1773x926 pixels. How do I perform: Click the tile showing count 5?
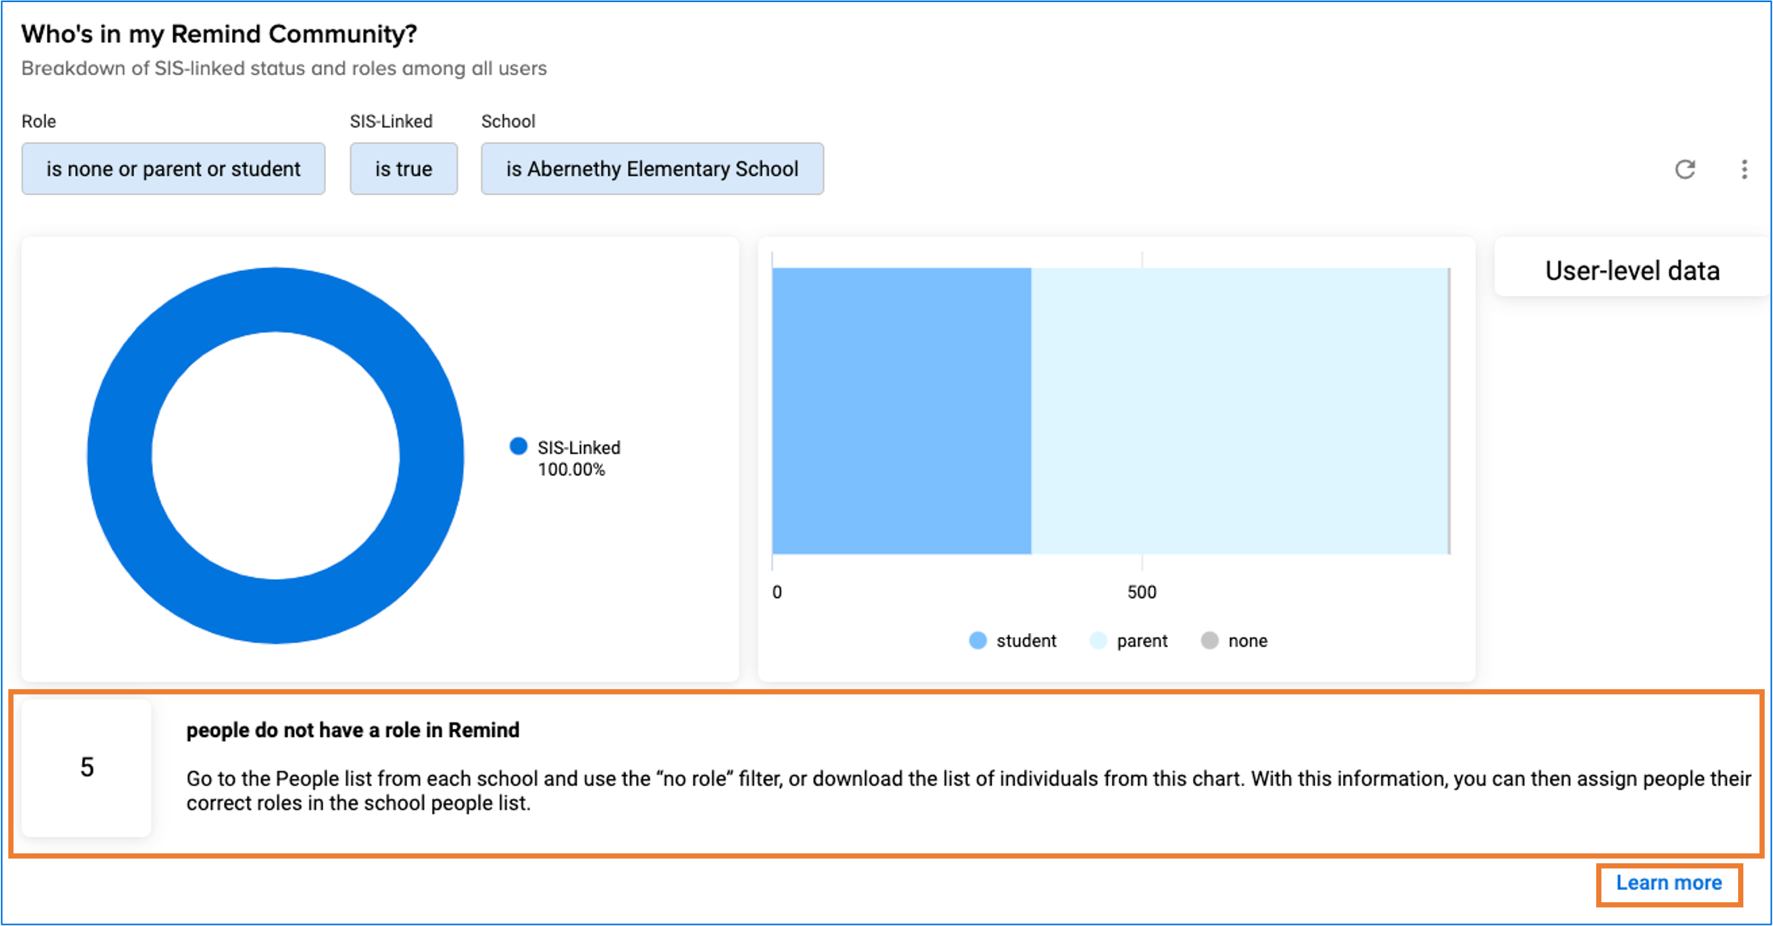[x=87, y=768]
